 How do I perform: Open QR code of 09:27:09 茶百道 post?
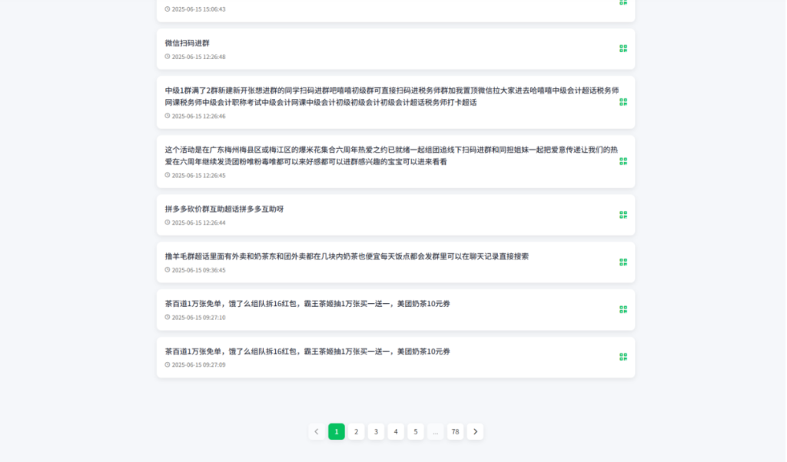[623, 357]
